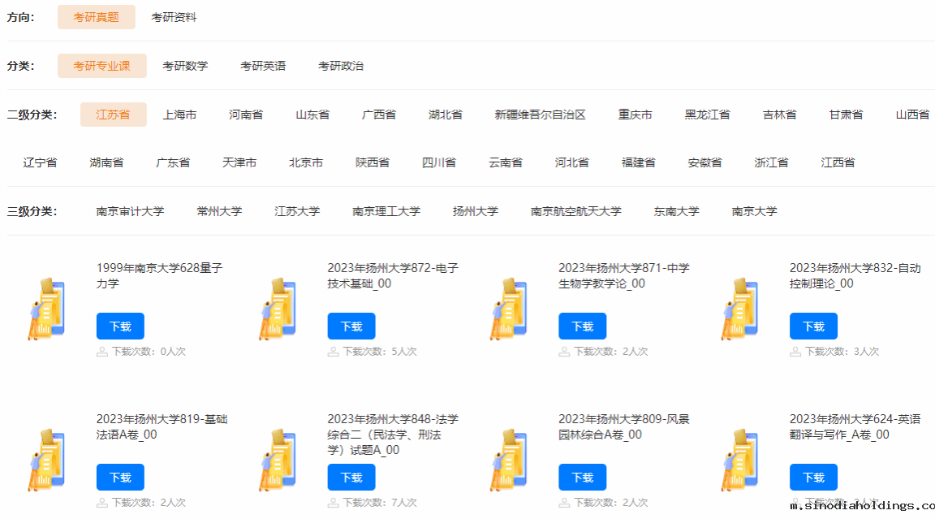The image size is (935, 519).
Task: Select 上海市 in the province filter
Action: pos(179,115)
